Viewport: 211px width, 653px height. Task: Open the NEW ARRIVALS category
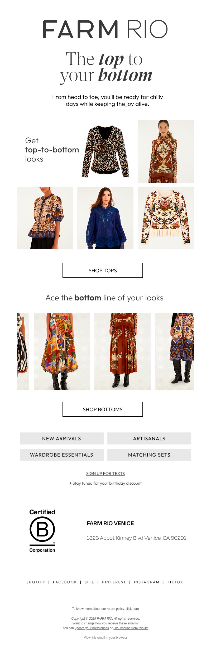pos(61,438)
